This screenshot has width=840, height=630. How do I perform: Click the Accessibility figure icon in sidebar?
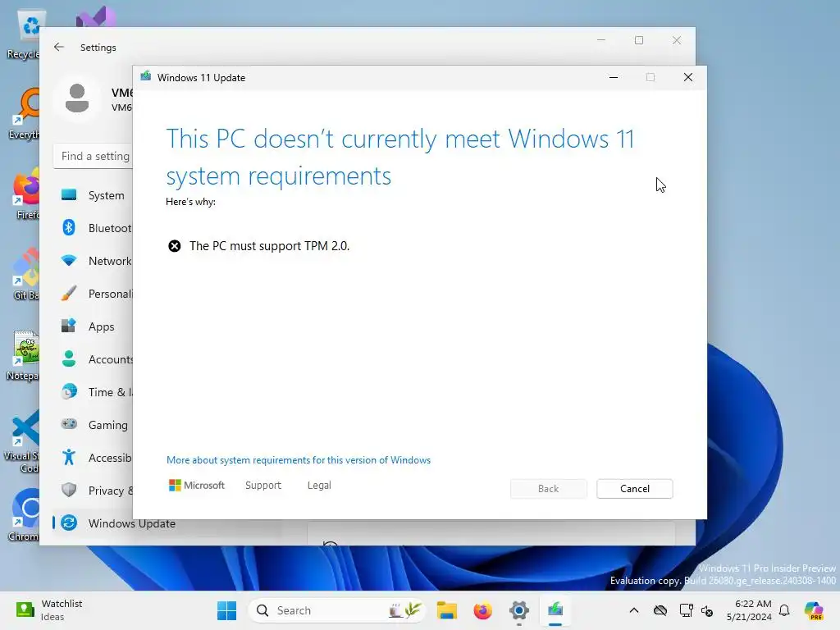pos(69,457)
